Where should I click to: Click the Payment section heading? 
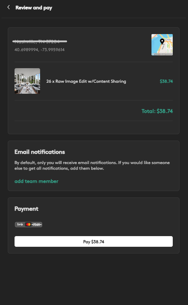(x=27, y=209)
